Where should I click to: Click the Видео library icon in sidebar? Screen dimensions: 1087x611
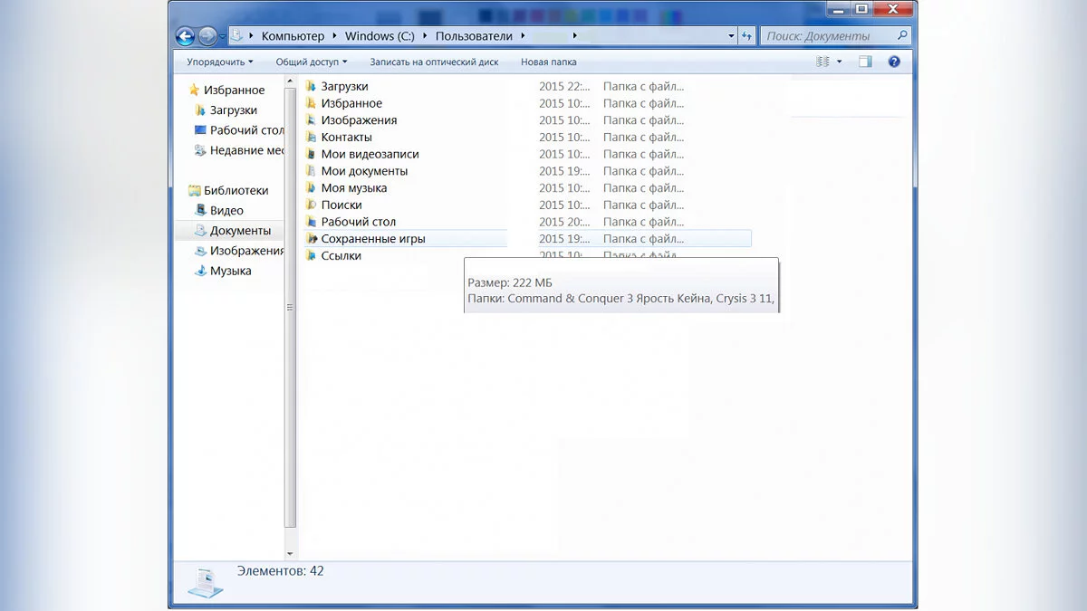[x=200, y=210]
